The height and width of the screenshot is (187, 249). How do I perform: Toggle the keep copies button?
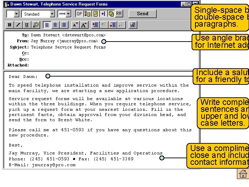[111, 14]
